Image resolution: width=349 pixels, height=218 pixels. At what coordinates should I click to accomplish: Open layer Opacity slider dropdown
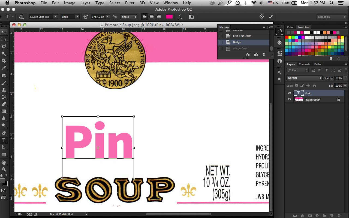345,78
